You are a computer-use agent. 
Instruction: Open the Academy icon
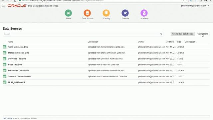tap(144, 13)
